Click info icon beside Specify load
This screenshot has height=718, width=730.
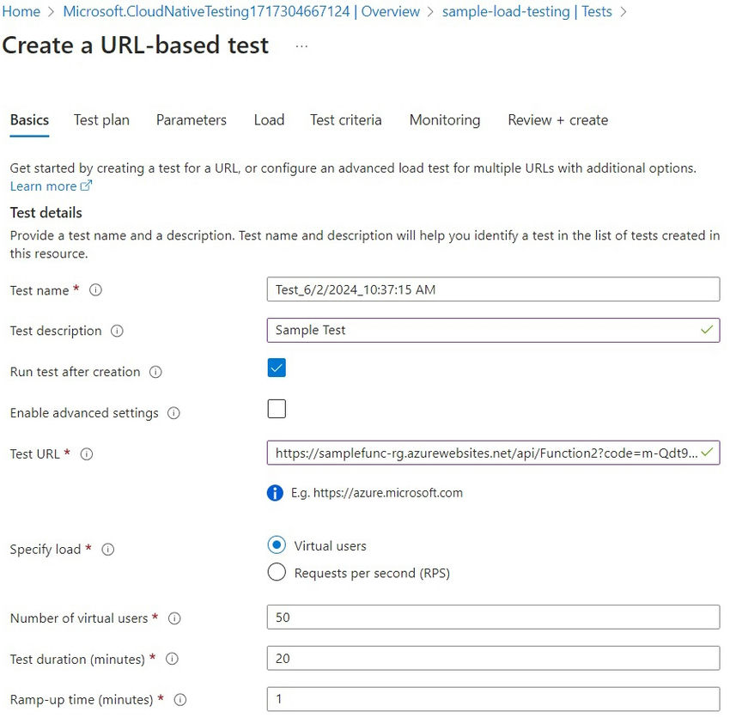[108, 550]
